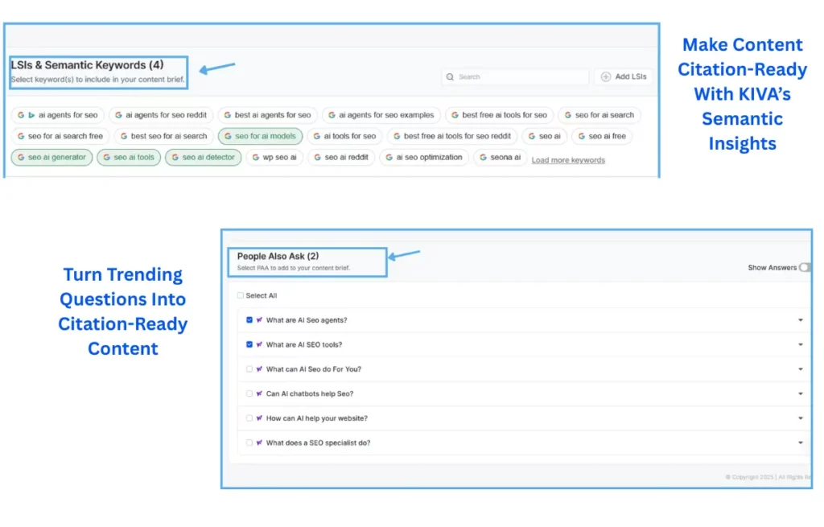
Task: Check the "How can AI help your website?" question
Action: click(249, 418)
